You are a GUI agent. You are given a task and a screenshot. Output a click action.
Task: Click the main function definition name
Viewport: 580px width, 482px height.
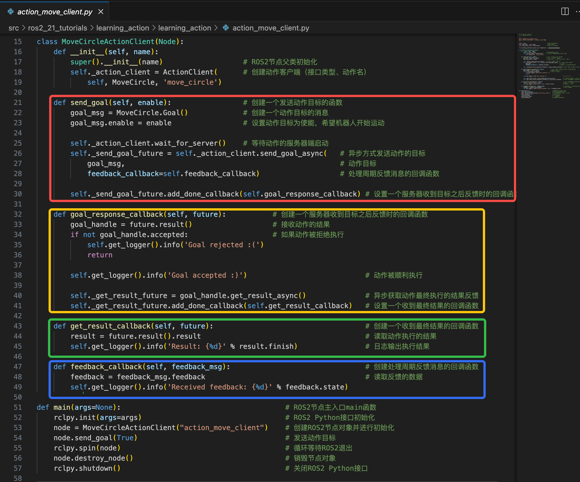(62, 407)
